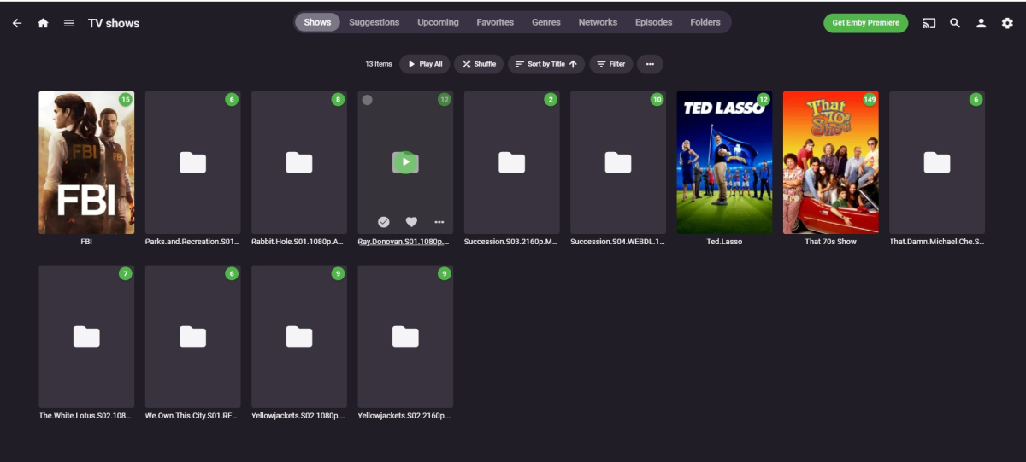
Task: Click the Cast to device icon
Action: coord(929,23)
